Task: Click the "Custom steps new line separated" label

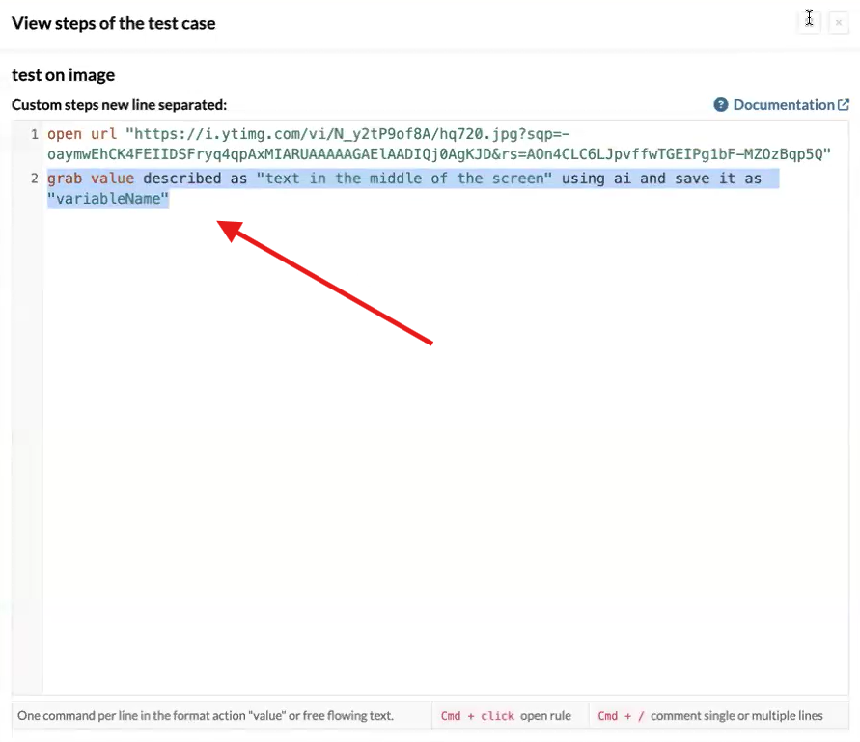Action: (x=119, y=105)
